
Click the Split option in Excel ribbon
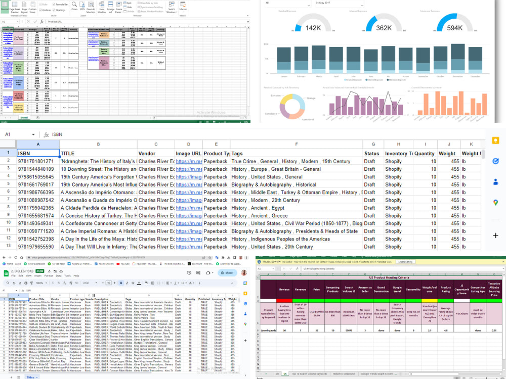128,3
